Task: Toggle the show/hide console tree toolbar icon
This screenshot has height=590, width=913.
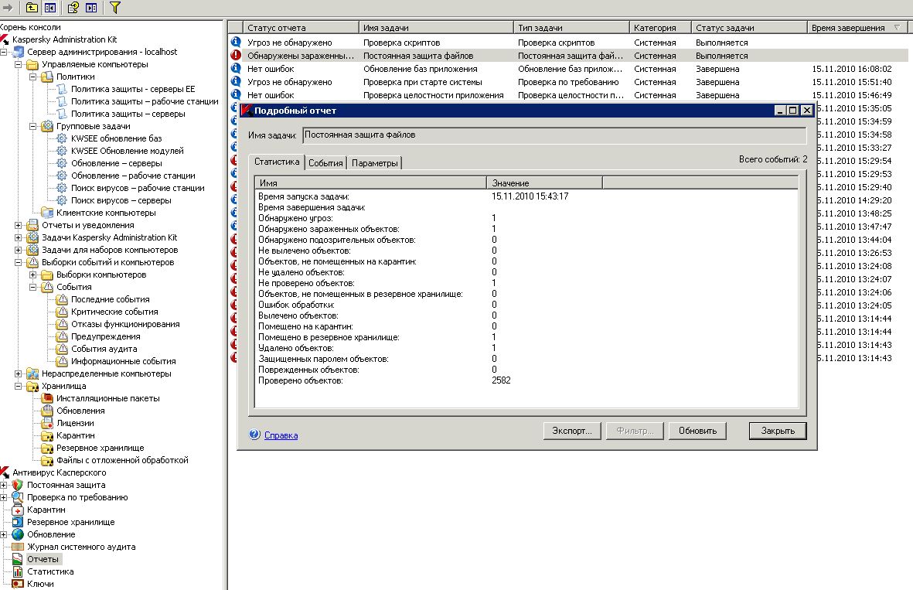Action: [50, 8]
